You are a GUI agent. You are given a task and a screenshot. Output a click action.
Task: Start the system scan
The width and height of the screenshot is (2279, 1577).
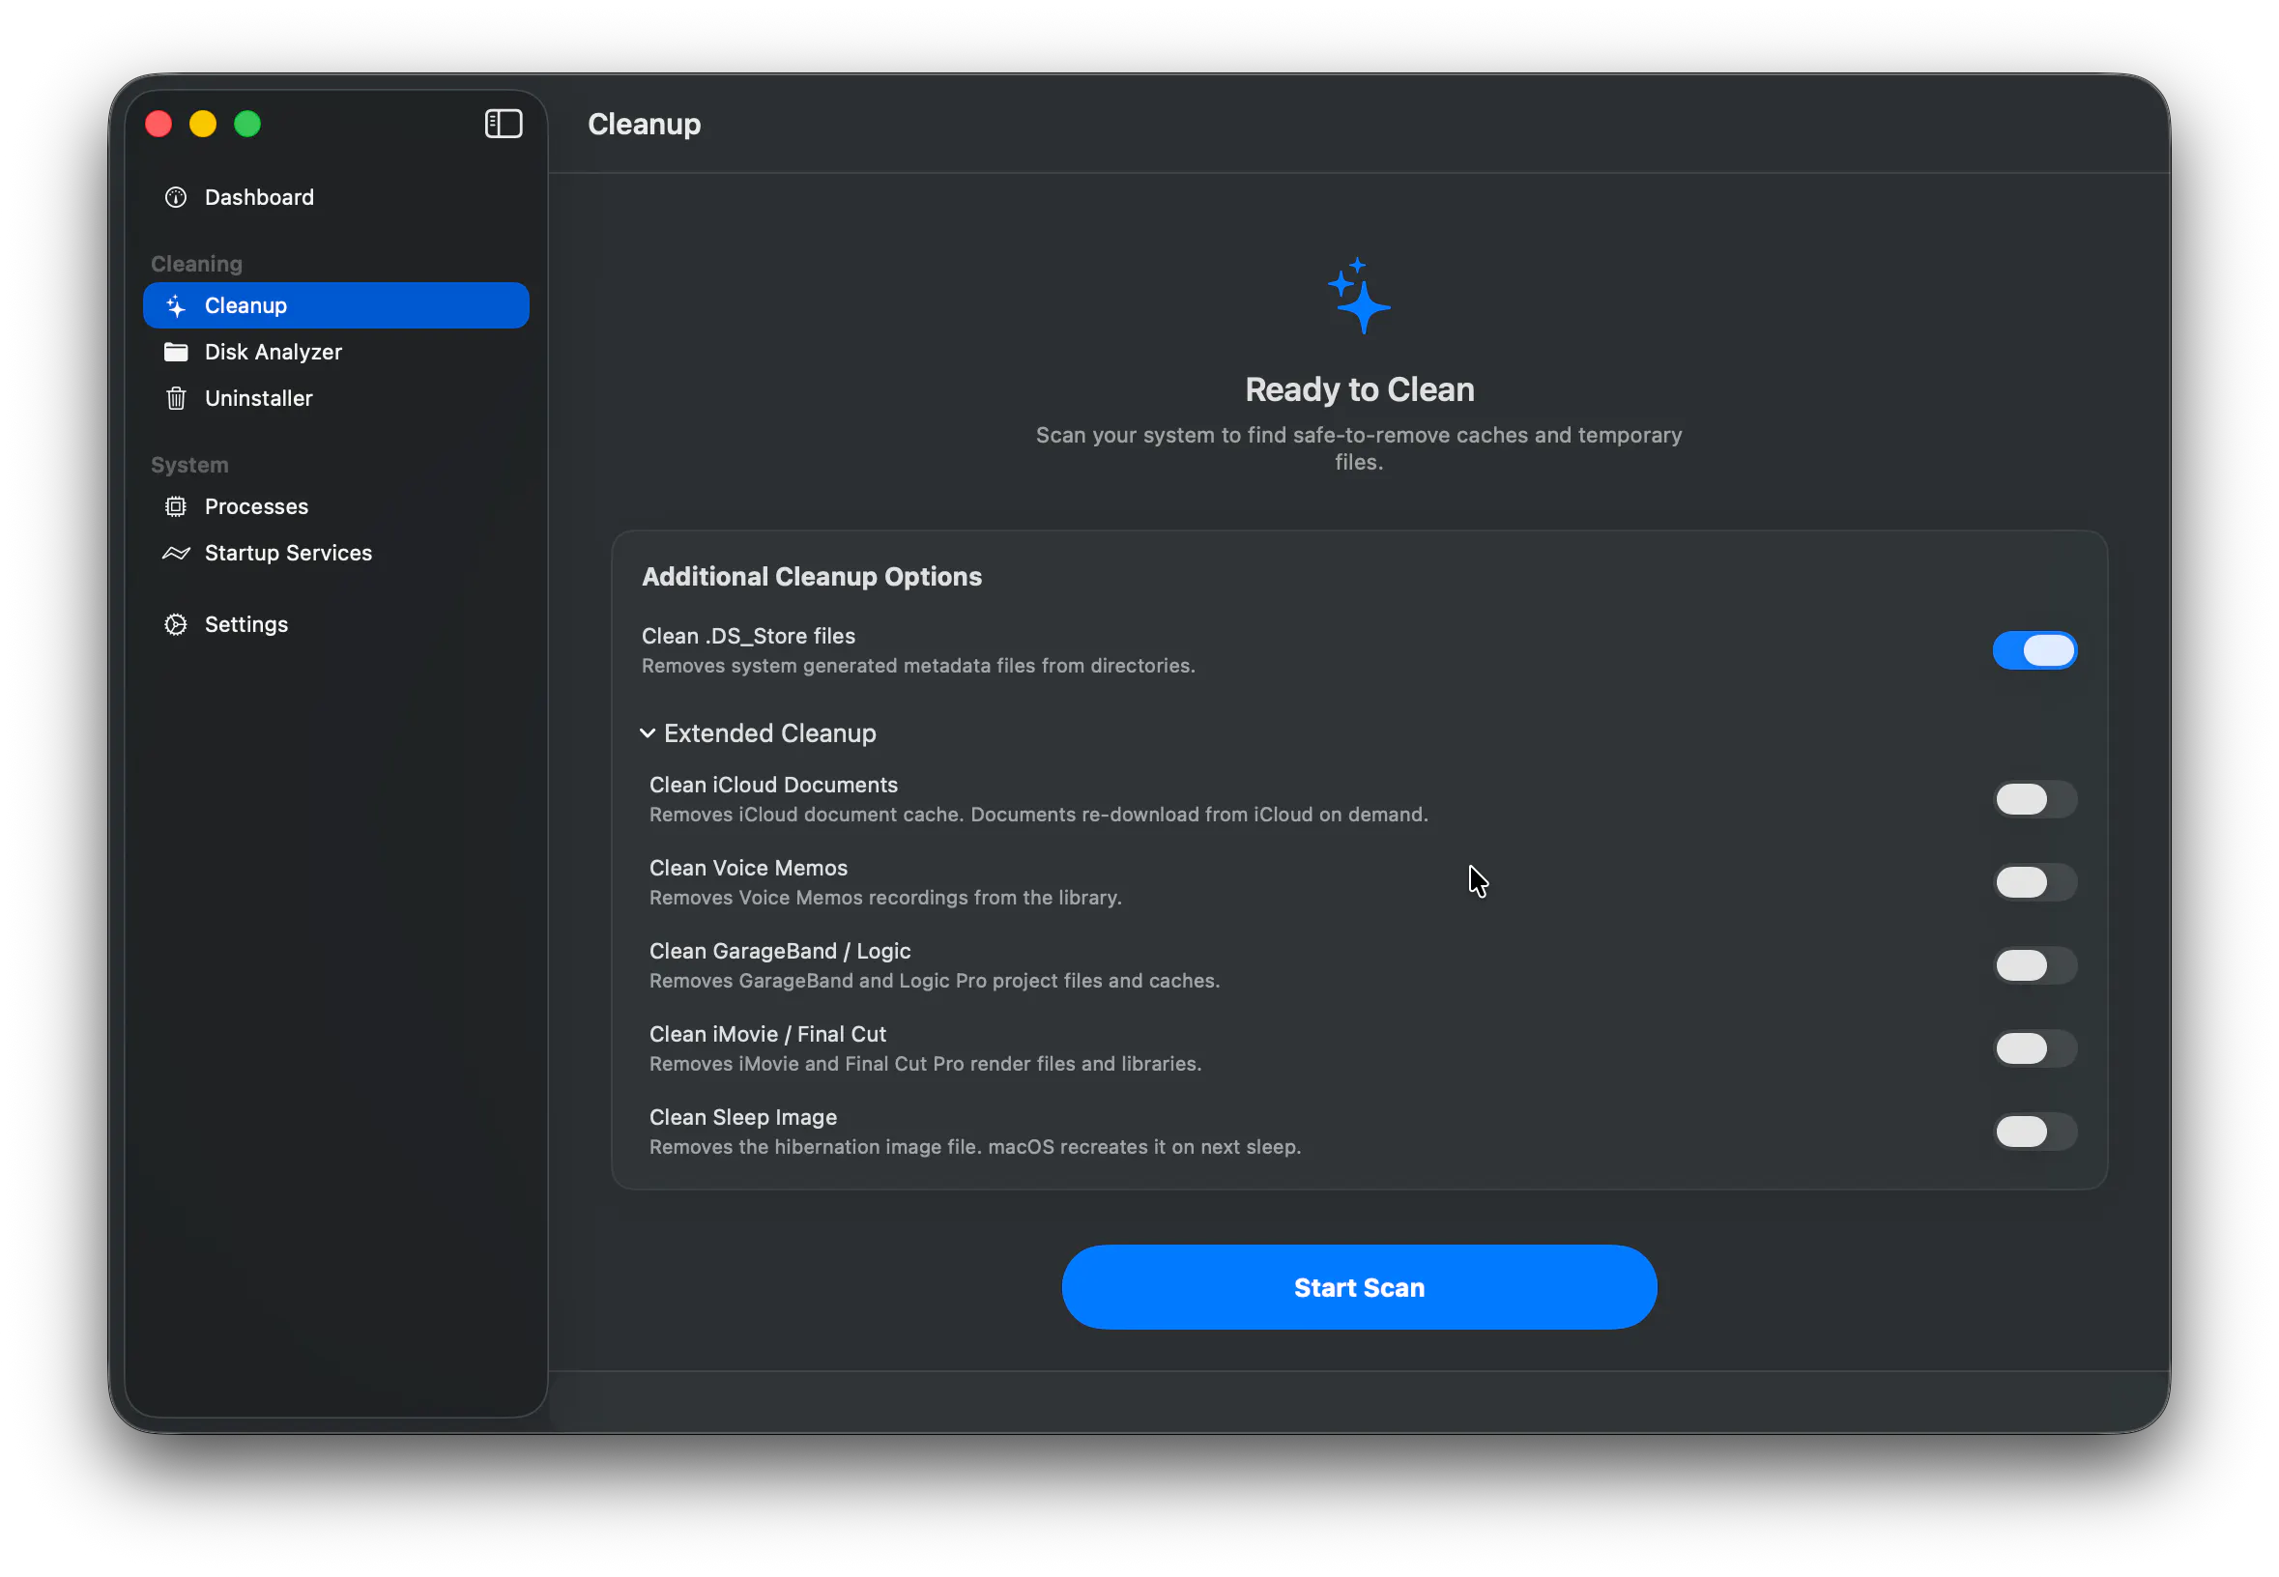click(x=1359, y=1286)
